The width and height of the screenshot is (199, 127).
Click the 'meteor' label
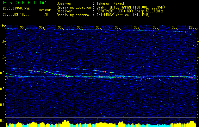45,10
